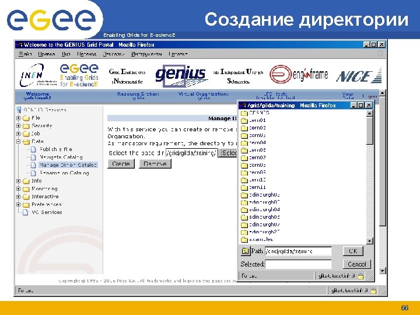Click the page icon beside VO Services
The height and width of the screenshot is (315, 420).
[x=26, y=212]
